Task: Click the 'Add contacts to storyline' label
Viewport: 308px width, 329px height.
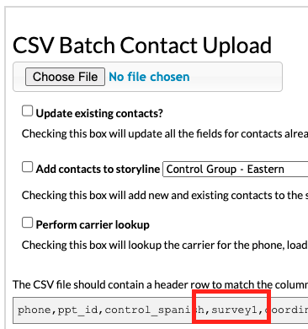Action: [x=98, y=169]
